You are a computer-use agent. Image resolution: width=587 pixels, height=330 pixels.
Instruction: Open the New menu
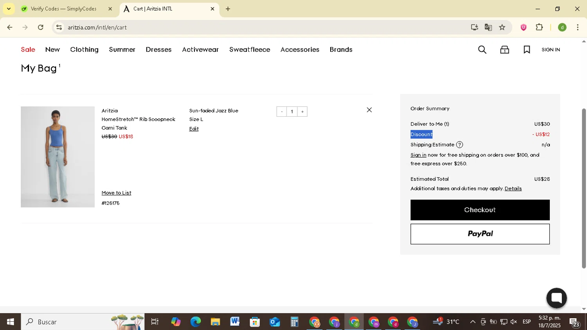pyautogui.click(x=52, y=50)
